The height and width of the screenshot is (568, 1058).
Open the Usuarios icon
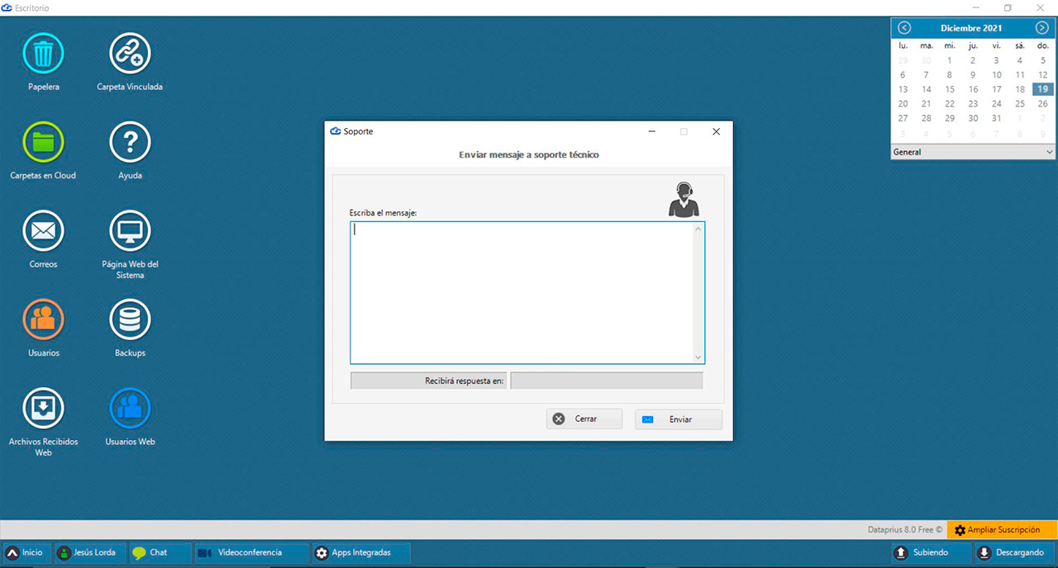pyautogui.click(x=43, y=319)
